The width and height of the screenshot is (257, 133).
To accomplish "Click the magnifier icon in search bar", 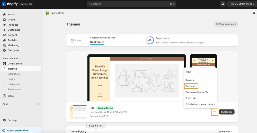I will pos(90,4).
